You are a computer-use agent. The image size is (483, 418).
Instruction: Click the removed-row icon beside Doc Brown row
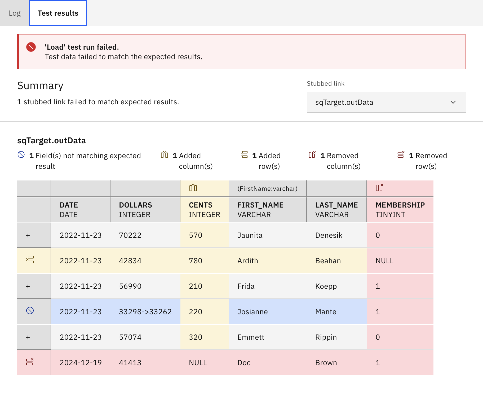pyautogui.click(x=30, y=361)
